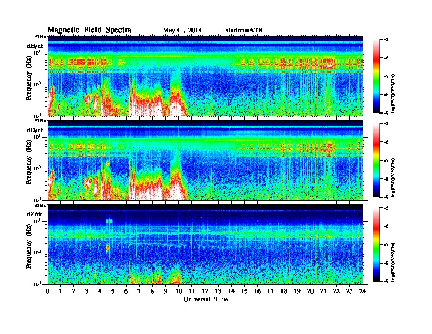Click hour 1 on the Universal Time axis
432x334 pixels.
(61, 291)
